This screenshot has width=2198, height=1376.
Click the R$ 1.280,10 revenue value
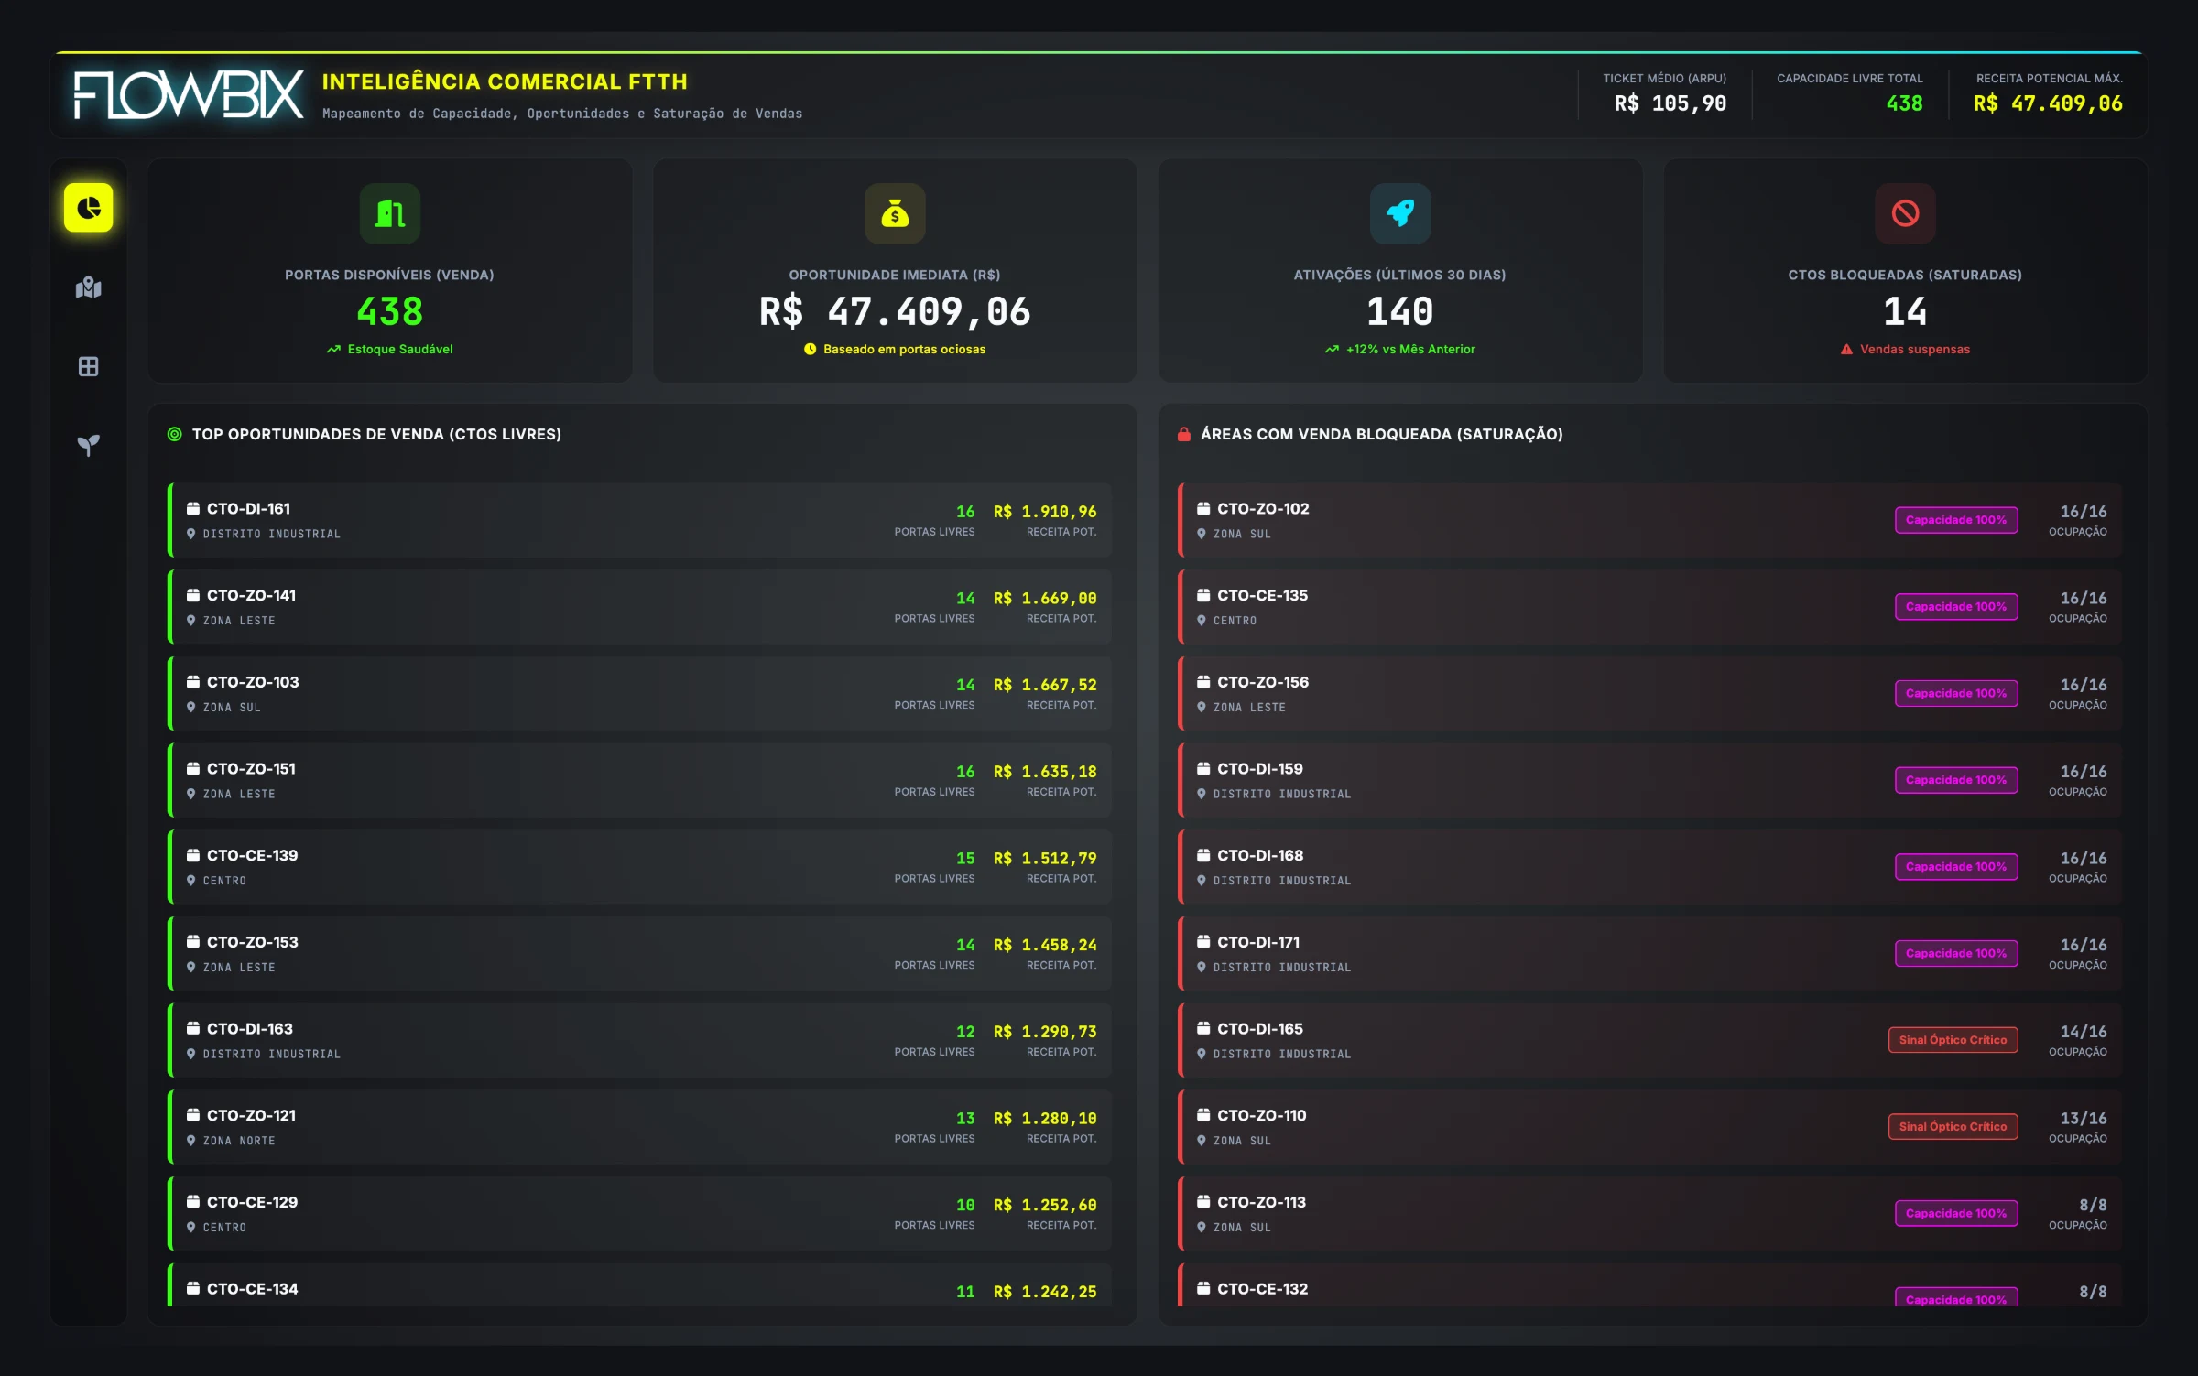[1045, 1119]
